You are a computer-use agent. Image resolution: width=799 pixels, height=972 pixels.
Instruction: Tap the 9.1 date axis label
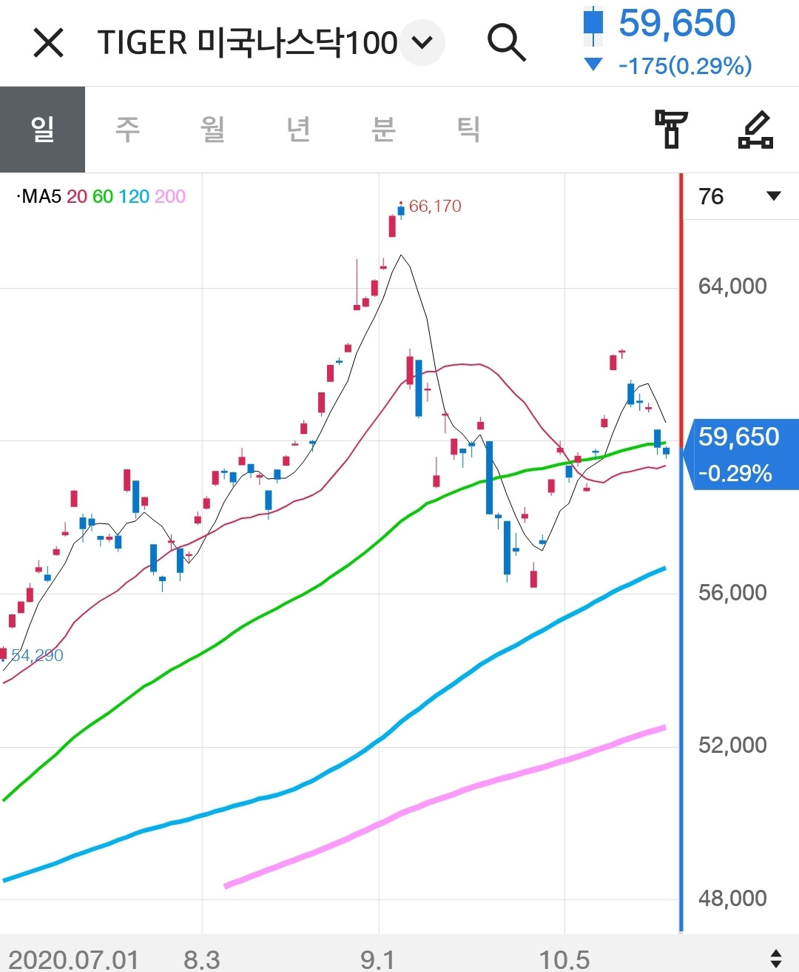point(378,959)
